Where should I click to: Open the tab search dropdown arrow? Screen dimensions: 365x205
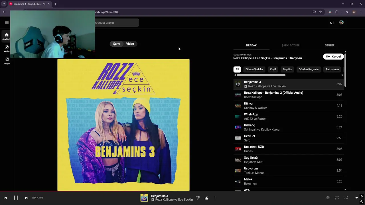[x=4, y=4]
